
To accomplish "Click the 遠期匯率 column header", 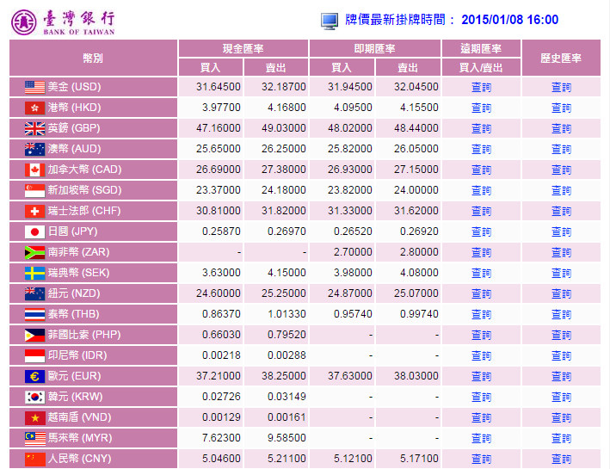I will pyautogui.click(x=481, y=49).
